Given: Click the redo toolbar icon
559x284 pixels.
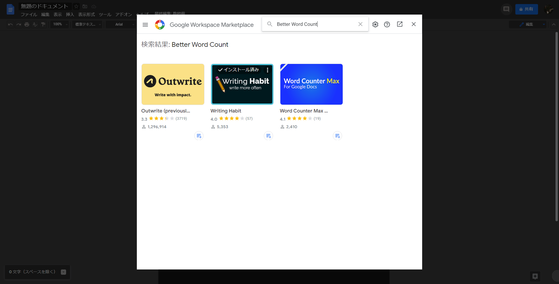Looking at the screenshot, I should click(19, 24).
